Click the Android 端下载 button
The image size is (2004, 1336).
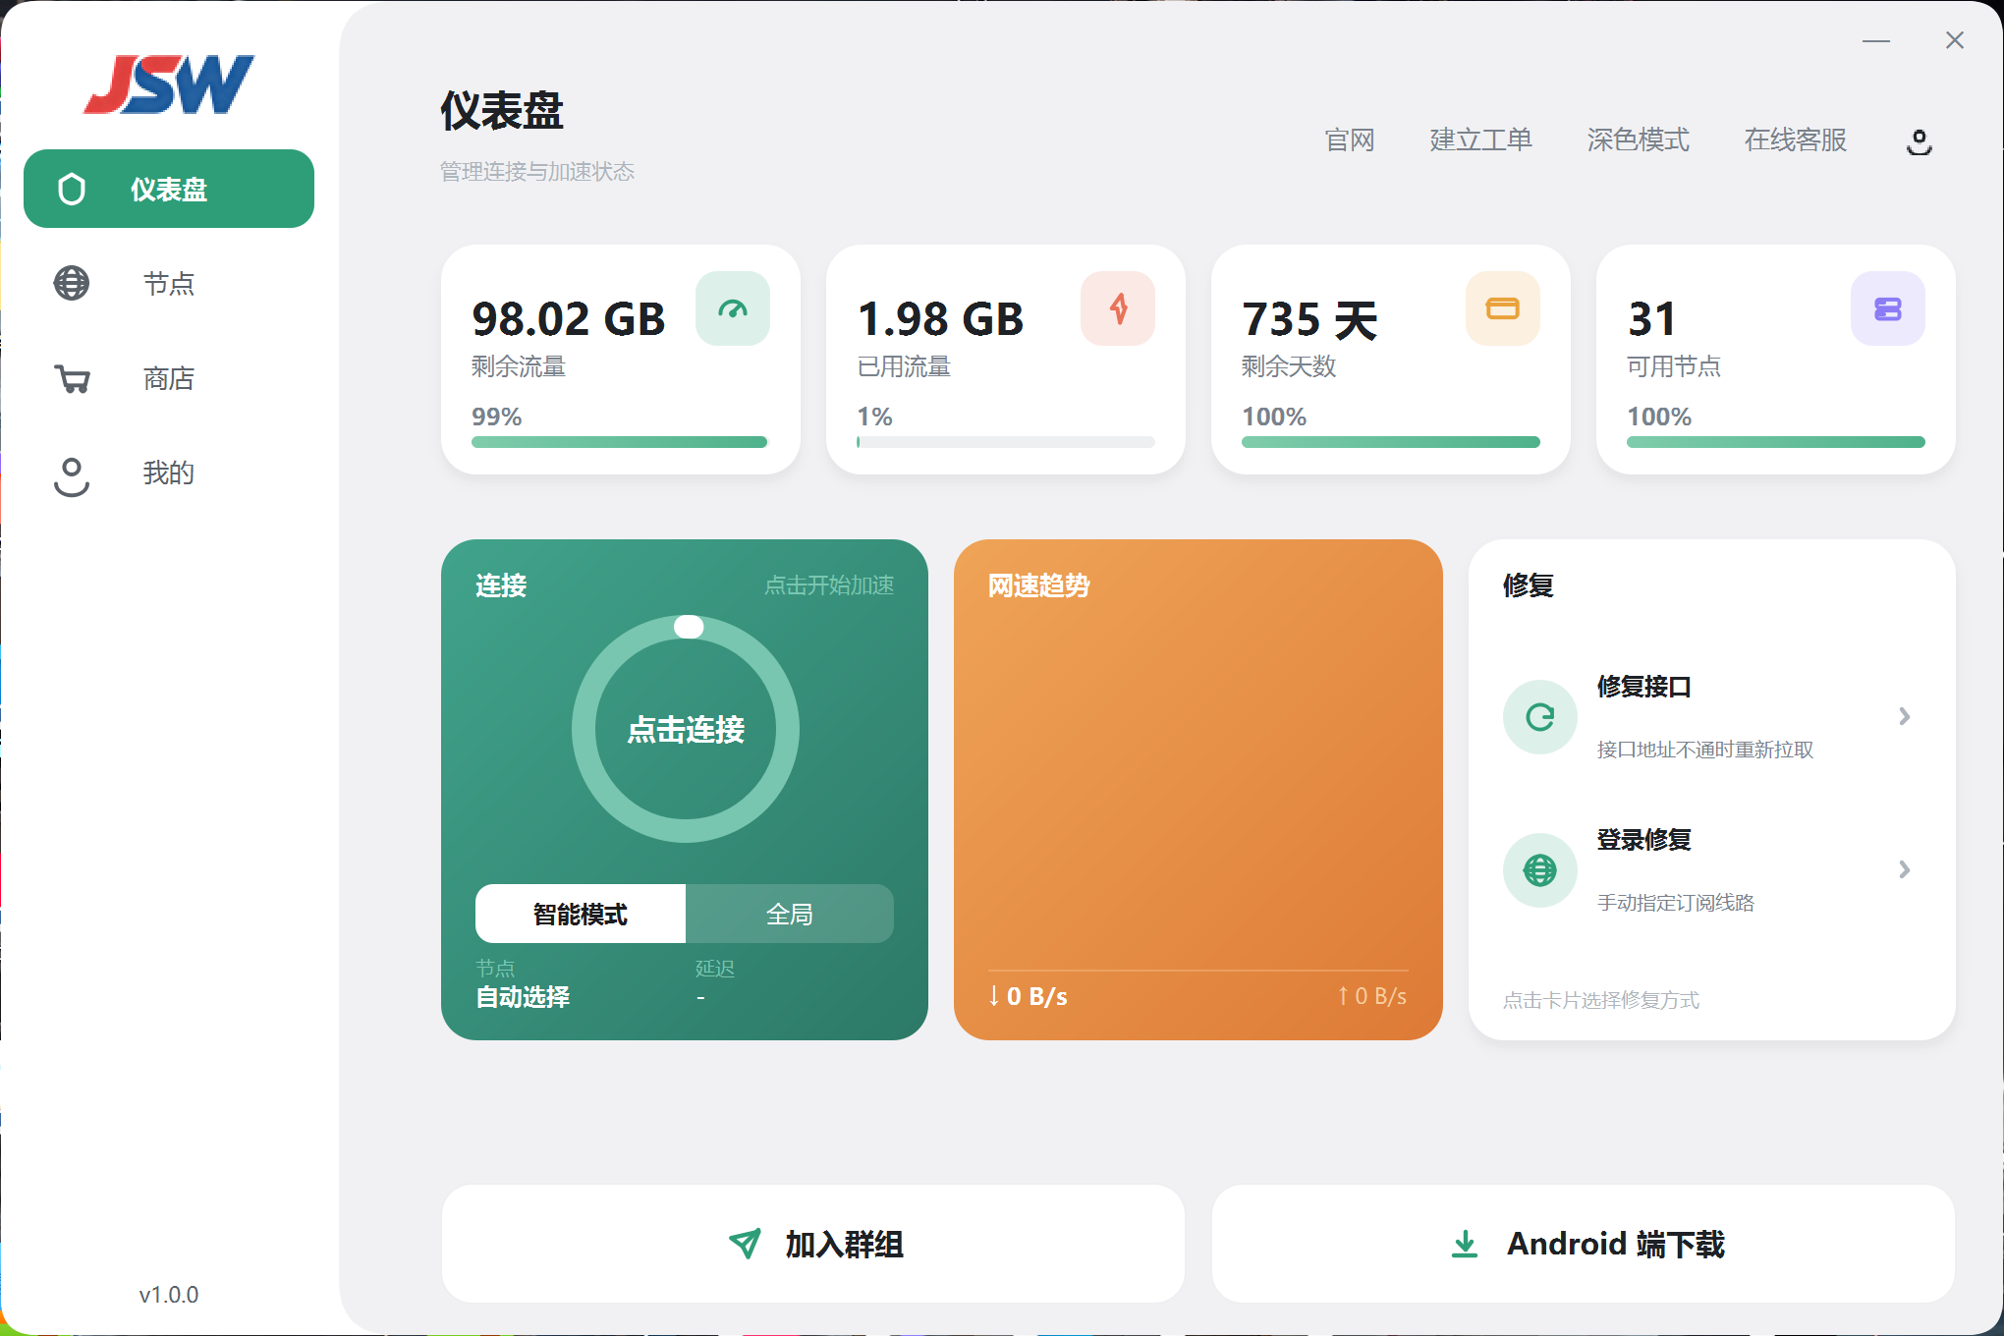coord(1584,1244)
